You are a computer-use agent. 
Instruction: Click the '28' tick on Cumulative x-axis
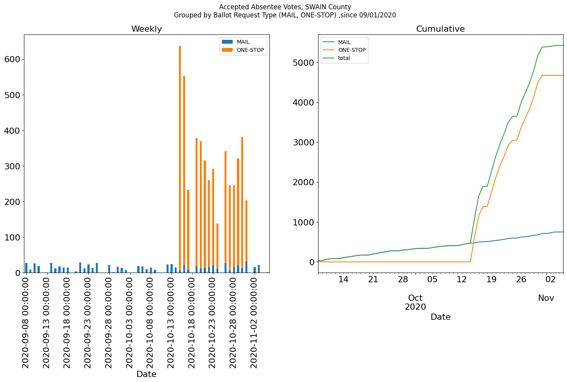403,279
